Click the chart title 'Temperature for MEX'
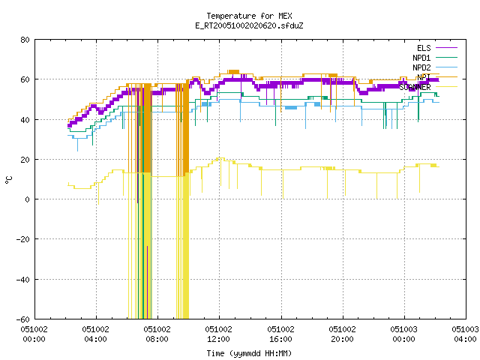The width and height of the screenshot is (480, 360). coord(249,16)
